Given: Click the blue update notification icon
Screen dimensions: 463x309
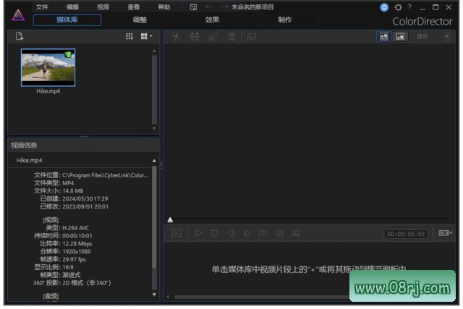Looking at the screenshot, I should click(384, 7).
